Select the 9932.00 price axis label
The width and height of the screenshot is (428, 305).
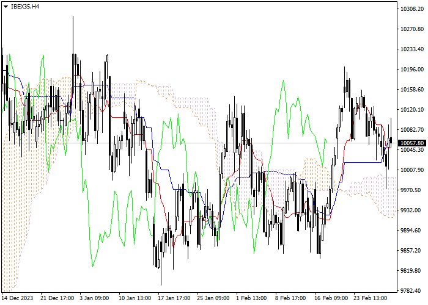[x=410, y=210]
